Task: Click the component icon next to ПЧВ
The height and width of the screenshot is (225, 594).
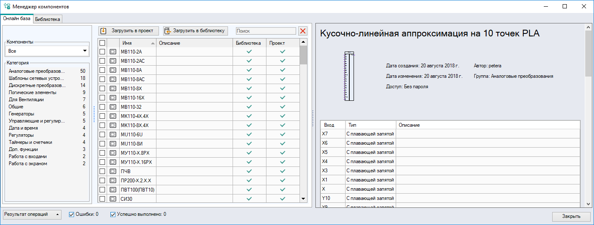Action: coord(113,171)
